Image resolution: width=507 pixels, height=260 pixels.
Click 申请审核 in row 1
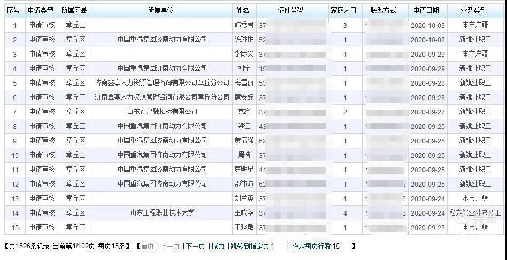click(42, 25)
